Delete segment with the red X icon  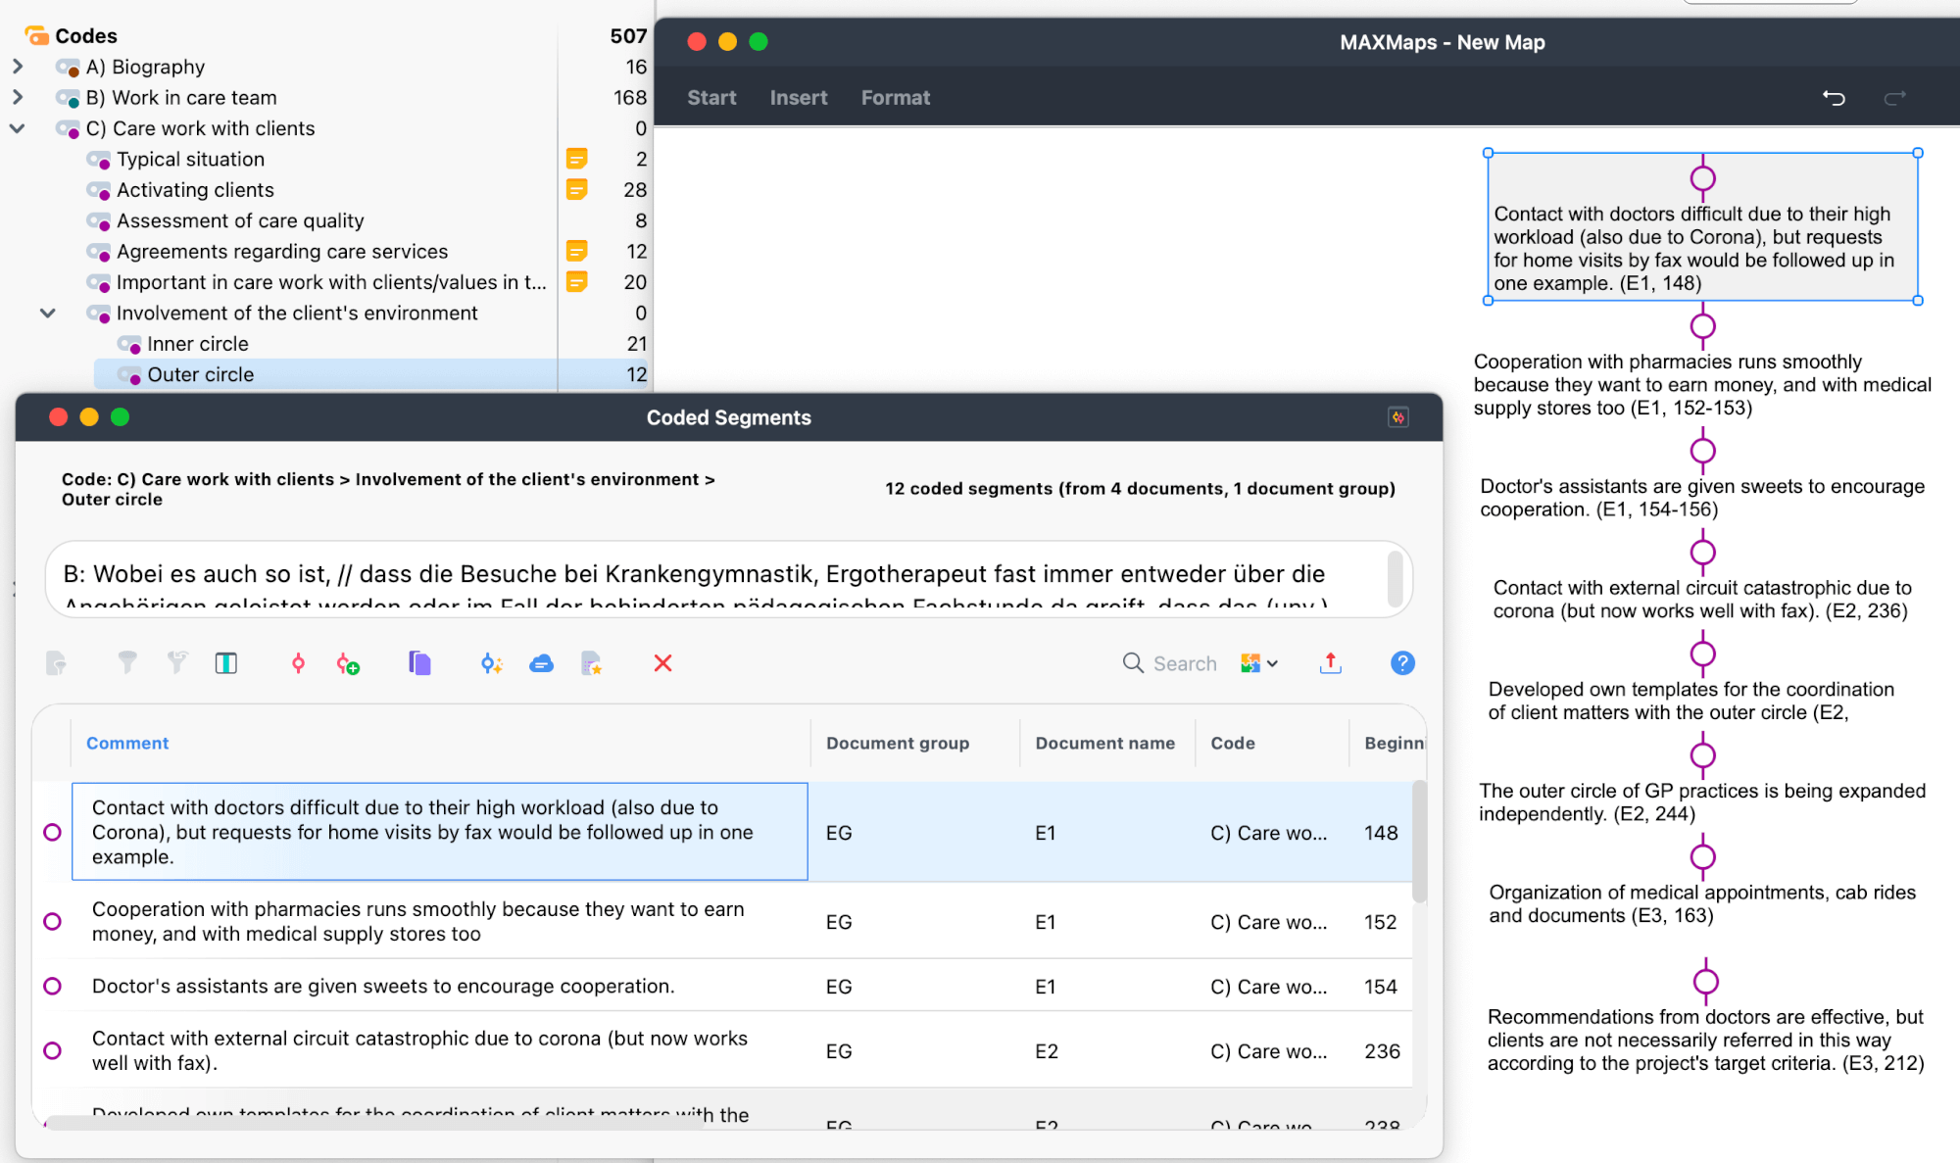click(x=662, y=663)
